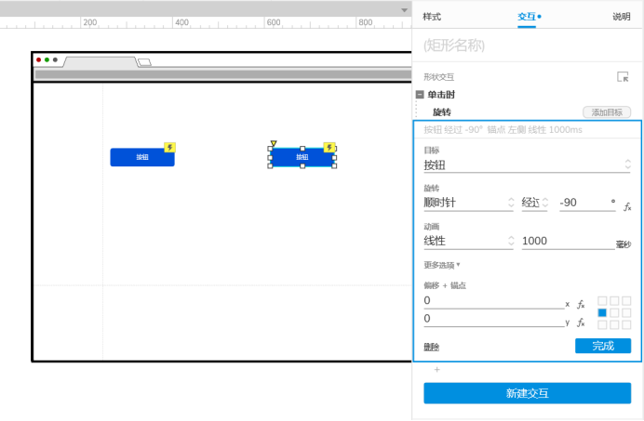Screen dimensions: 644x421
Task: Click the -90 rotation angle field
Action: [x=587, y=203]
